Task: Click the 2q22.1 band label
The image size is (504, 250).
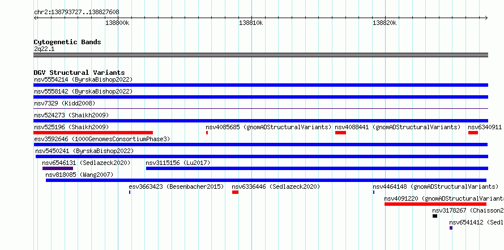Action: point(44,49)
